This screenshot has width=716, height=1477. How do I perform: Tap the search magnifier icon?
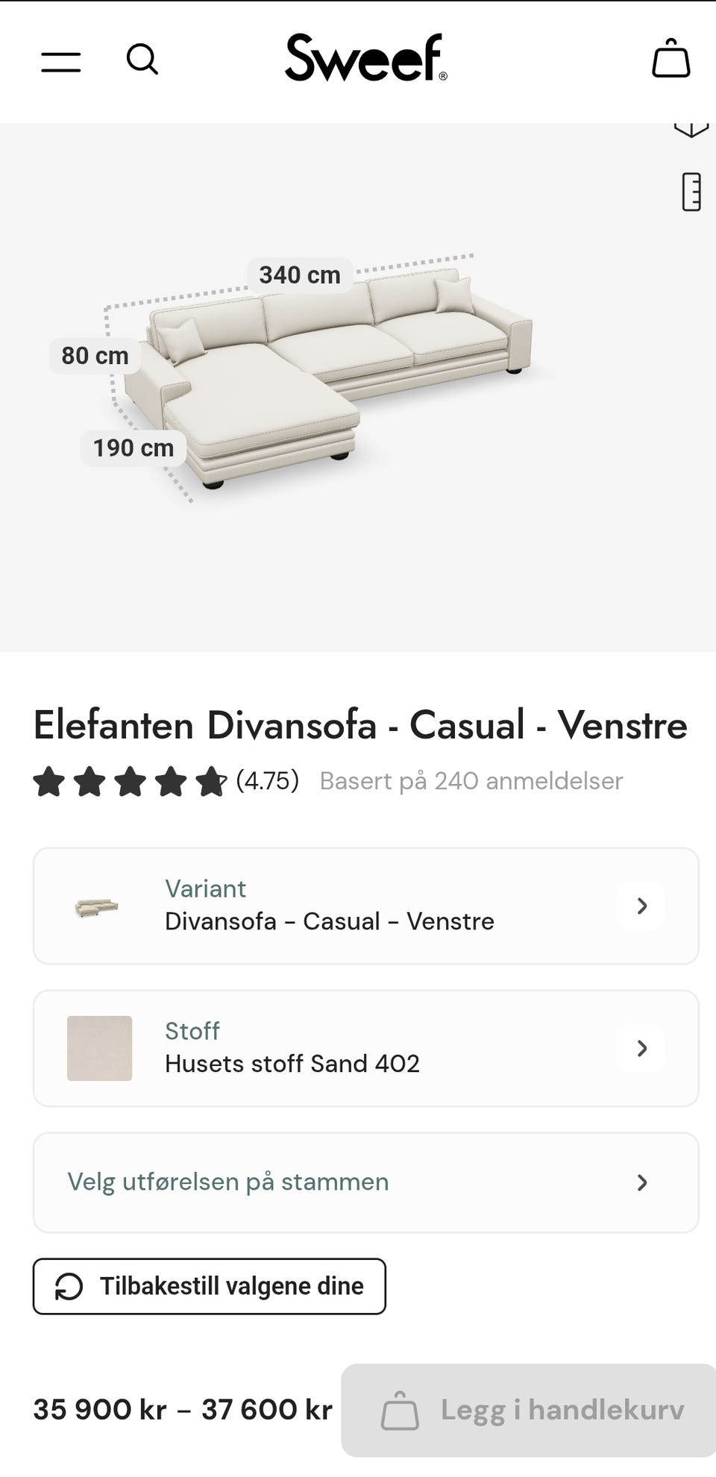click(142, 60)
